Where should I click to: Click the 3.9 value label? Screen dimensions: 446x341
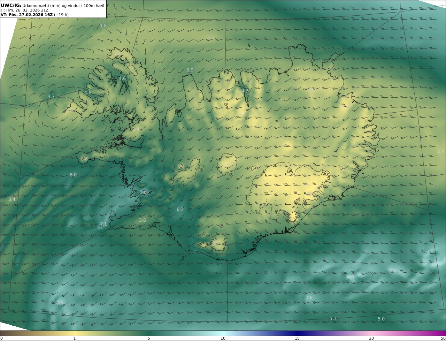(190, 70)
